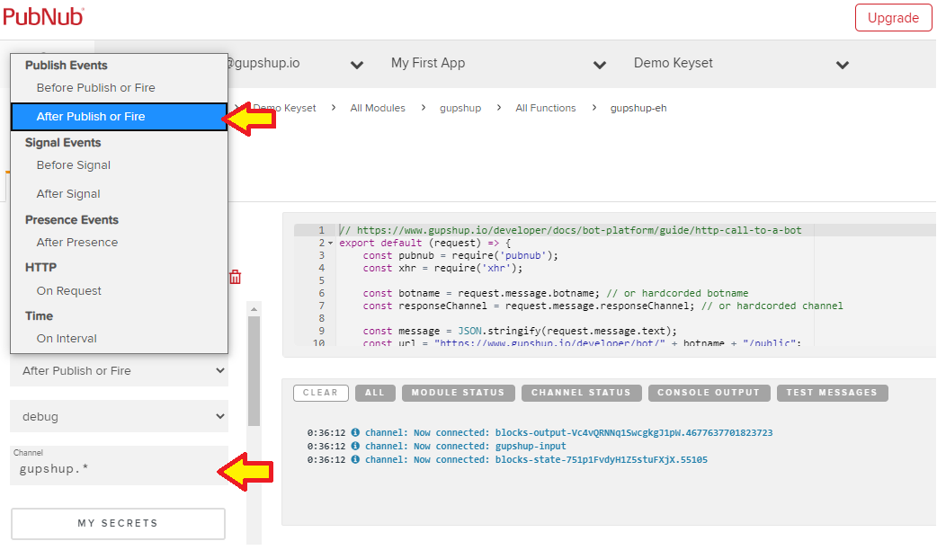Toggle TEST MESSAGES log filter

pyautogui.click(x=832, y=393)
